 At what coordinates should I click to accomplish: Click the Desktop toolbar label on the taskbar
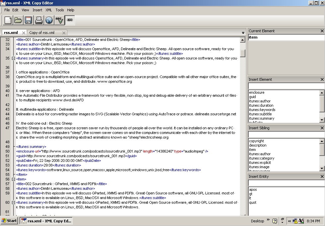pyautogui.click(x=257, y=221)
